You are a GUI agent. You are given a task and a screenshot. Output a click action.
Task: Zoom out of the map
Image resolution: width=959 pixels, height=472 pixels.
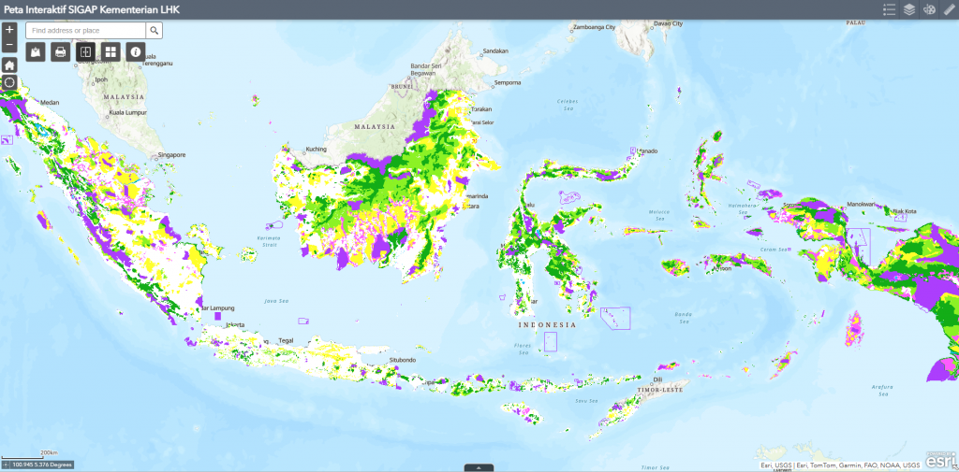click(x=9, y=45)
